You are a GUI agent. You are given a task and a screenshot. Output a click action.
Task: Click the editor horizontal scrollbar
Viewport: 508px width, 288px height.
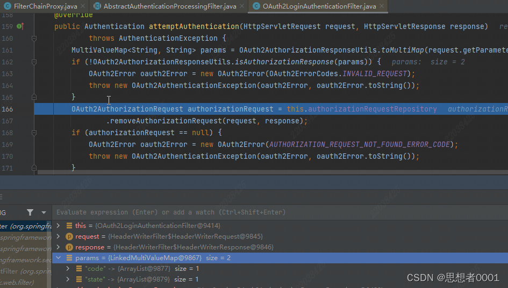215,173
